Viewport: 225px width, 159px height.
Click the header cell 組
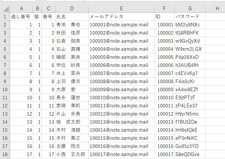pyautogui.click(x=37, y=17)
